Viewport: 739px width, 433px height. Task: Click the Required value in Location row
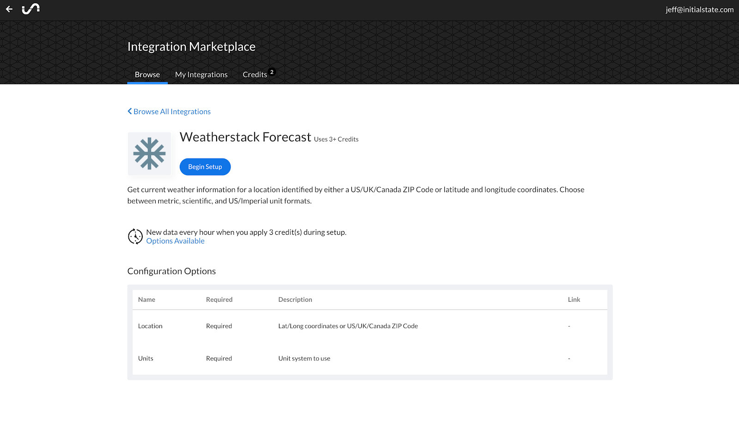(x=219, y=326)
